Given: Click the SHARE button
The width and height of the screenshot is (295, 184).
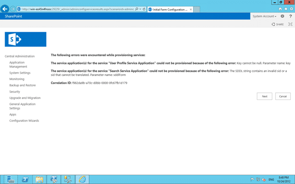Looking at the screenshot, I should coord(277,24).
